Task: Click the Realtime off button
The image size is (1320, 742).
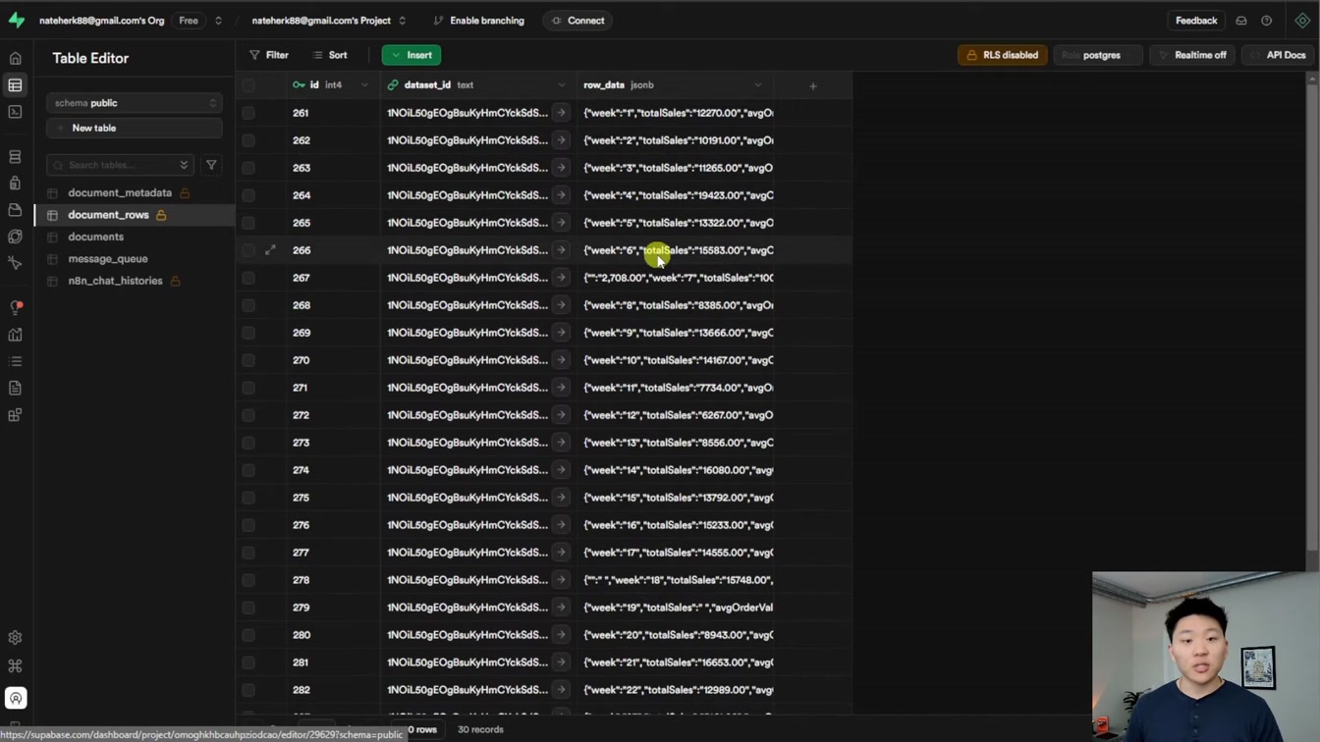Action: 1192,55
